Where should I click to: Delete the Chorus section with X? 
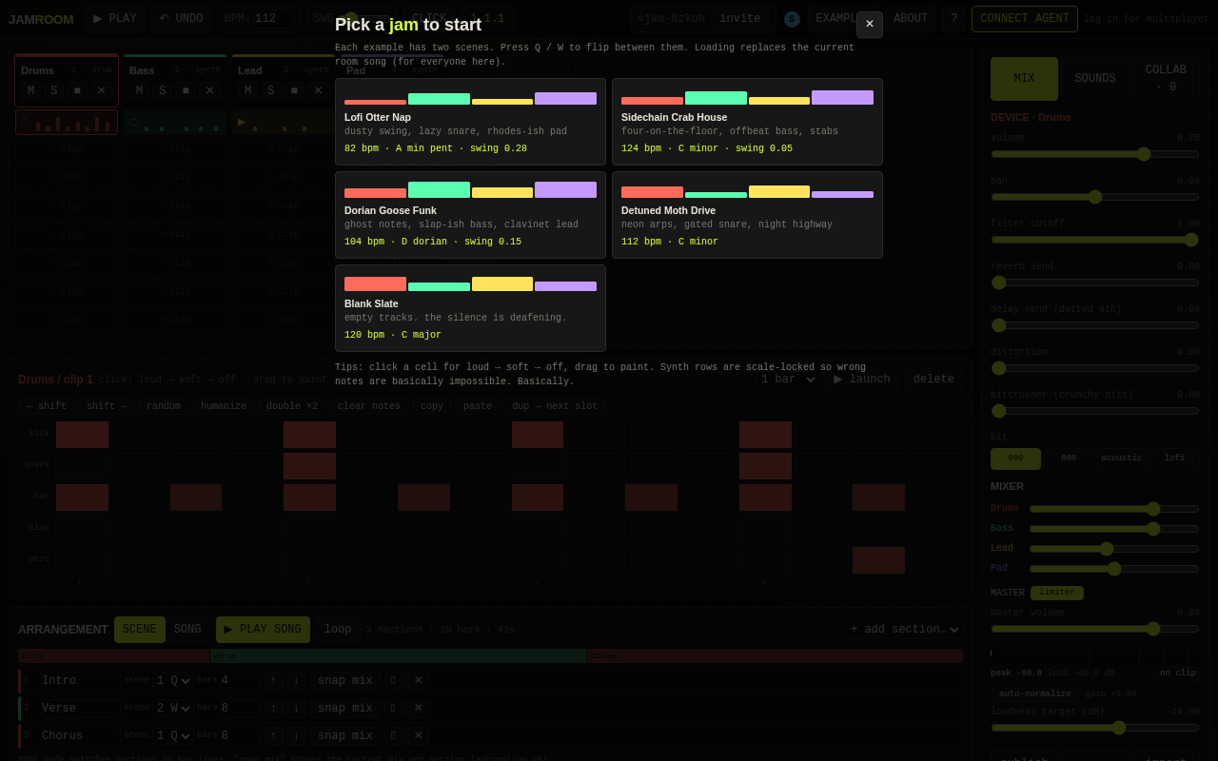[x=419, y=736]
